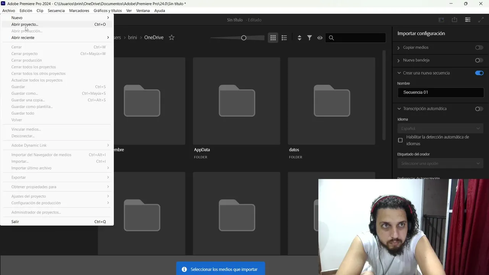
Task: Switch to list view icon
Action: [284, 37]
